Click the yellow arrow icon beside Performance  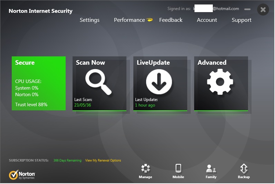point(150,20)
